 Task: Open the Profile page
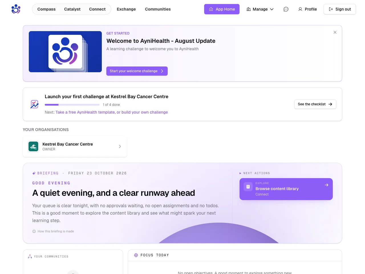pyautogui.click(x=307, y=9)
